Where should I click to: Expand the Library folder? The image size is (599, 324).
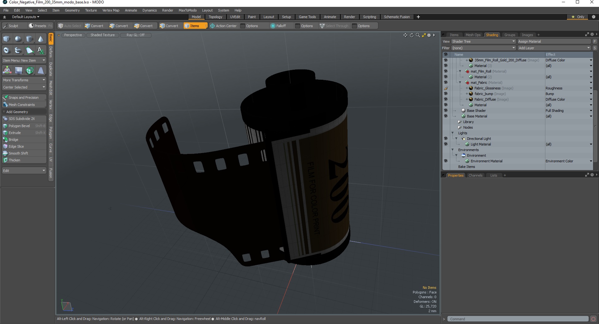pos(460,122)
